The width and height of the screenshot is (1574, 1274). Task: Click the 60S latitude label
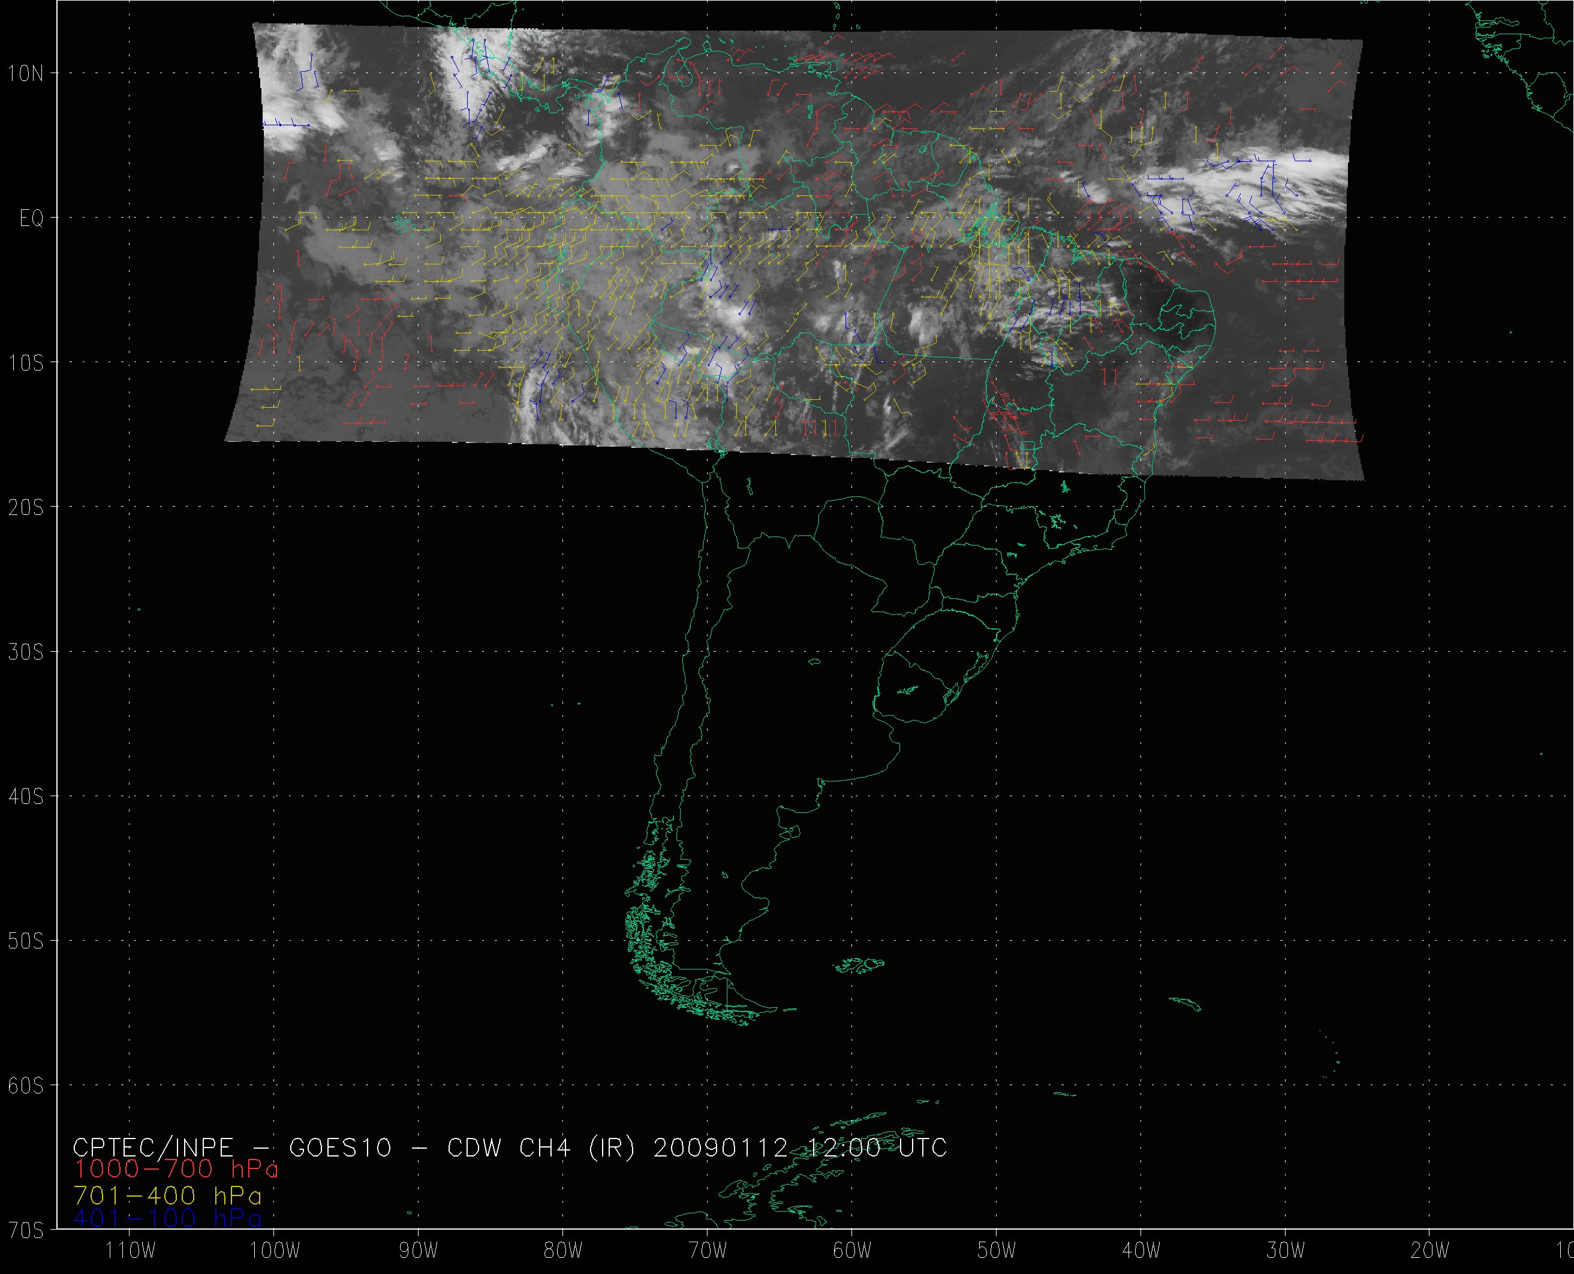pos(26,1086)
